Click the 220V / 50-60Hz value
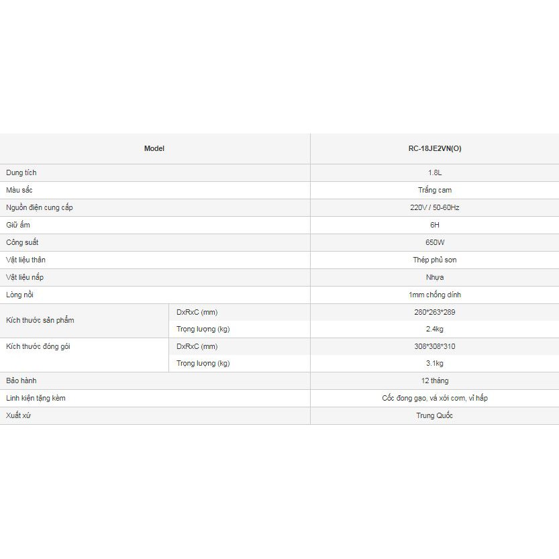This screenshot has height=559, width=559. pyautogui.click(x=434, y=208)
